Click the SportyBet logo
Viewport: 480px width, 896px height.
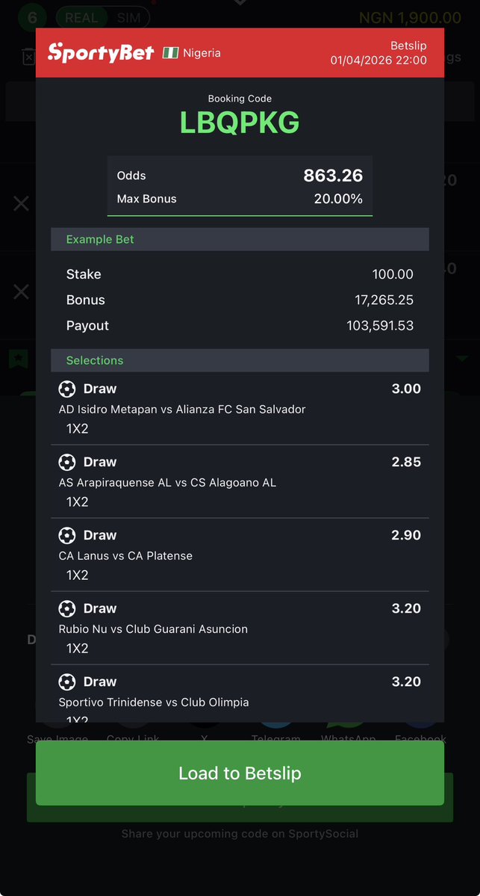click(101, 52)
